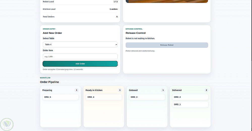Click the Order accepted prep time message
Viewport: 252px width, 131px height.
[63, 69]
